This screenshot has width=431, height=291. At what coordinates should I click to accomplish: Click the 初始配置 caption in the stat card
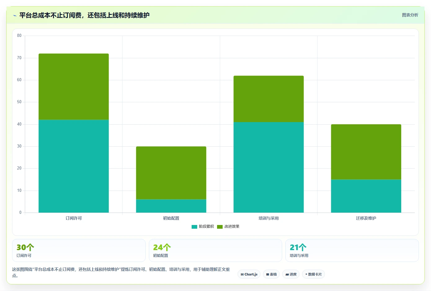(x=161, y=256)
